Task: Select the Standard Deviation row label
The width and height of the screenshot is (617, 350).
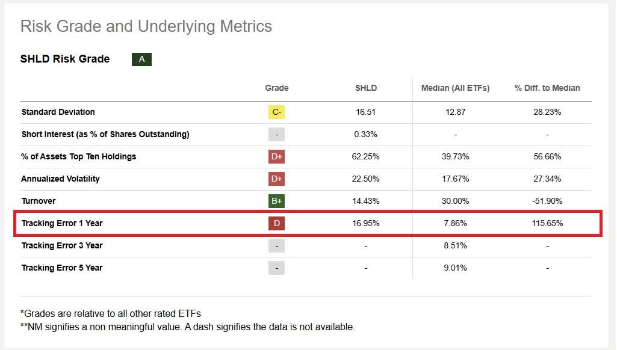Action: (58, 112)
